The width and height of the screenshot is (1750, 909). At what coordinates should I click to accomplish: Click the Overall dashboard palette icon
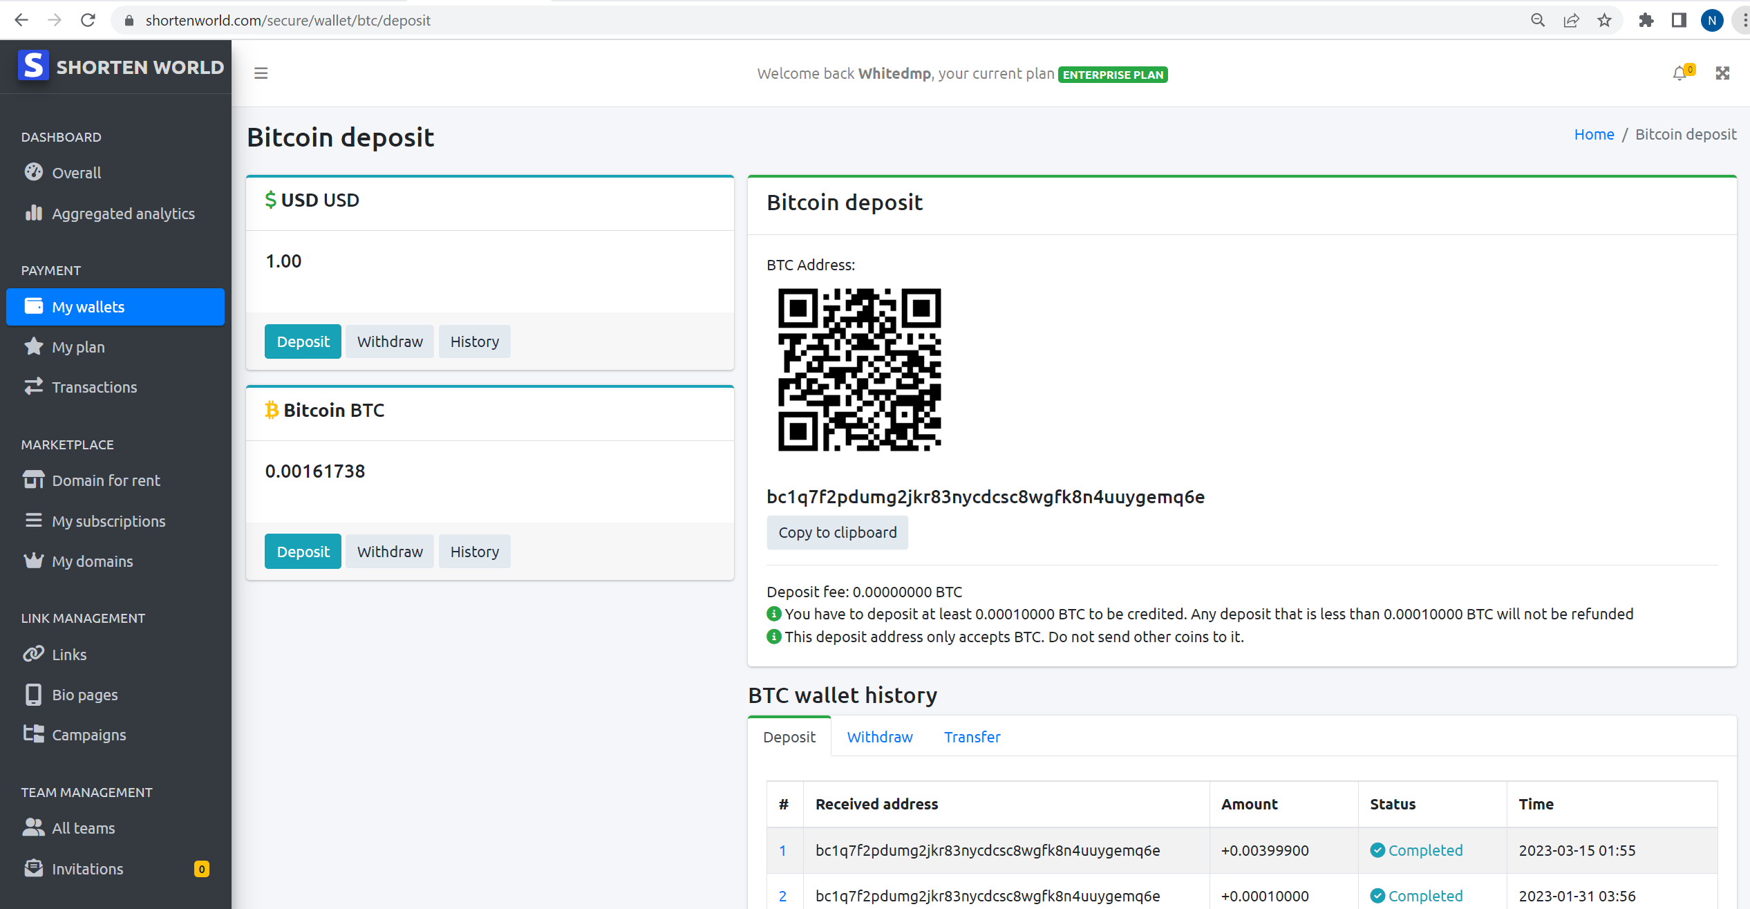(33, 171)
